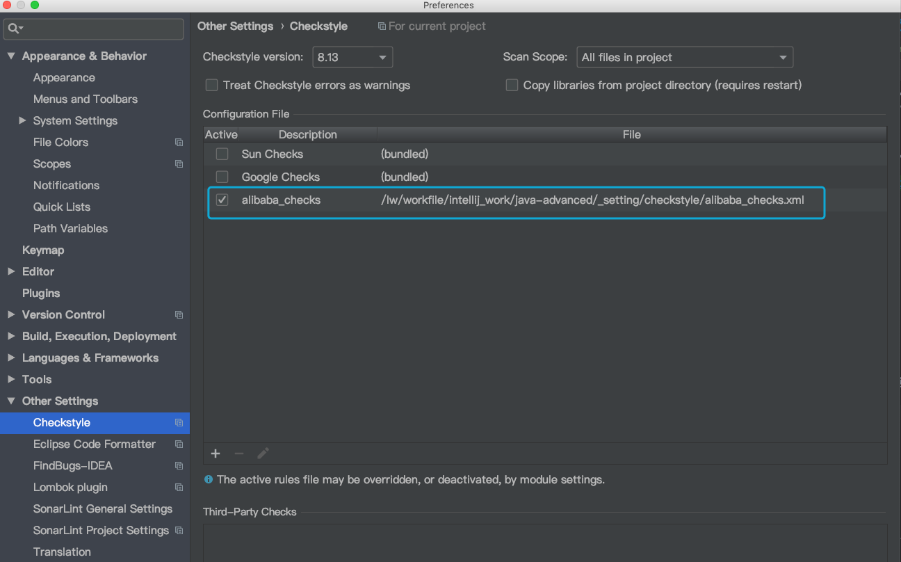The width and height of the screenshot is (901, 562).
Task: Select Checkstyle in the settings tree
Action: [x=62, y=423]
